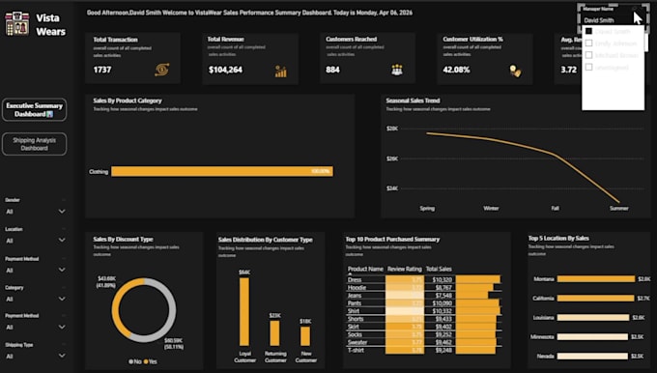Click the Sales By Product Category title
Screen dimensions: 657x373
point(128,100)
